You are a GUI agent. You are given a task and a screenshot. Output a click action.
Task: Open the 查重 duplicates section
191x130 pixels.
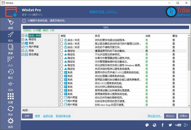tap(11, 49)
